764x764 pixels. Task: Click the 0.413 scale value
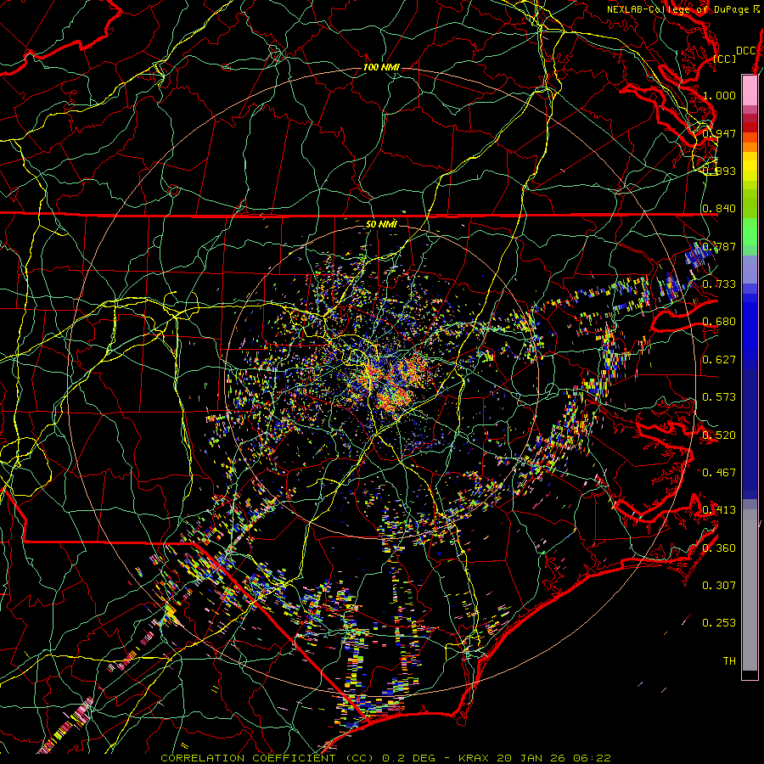(x=719, y=509)
